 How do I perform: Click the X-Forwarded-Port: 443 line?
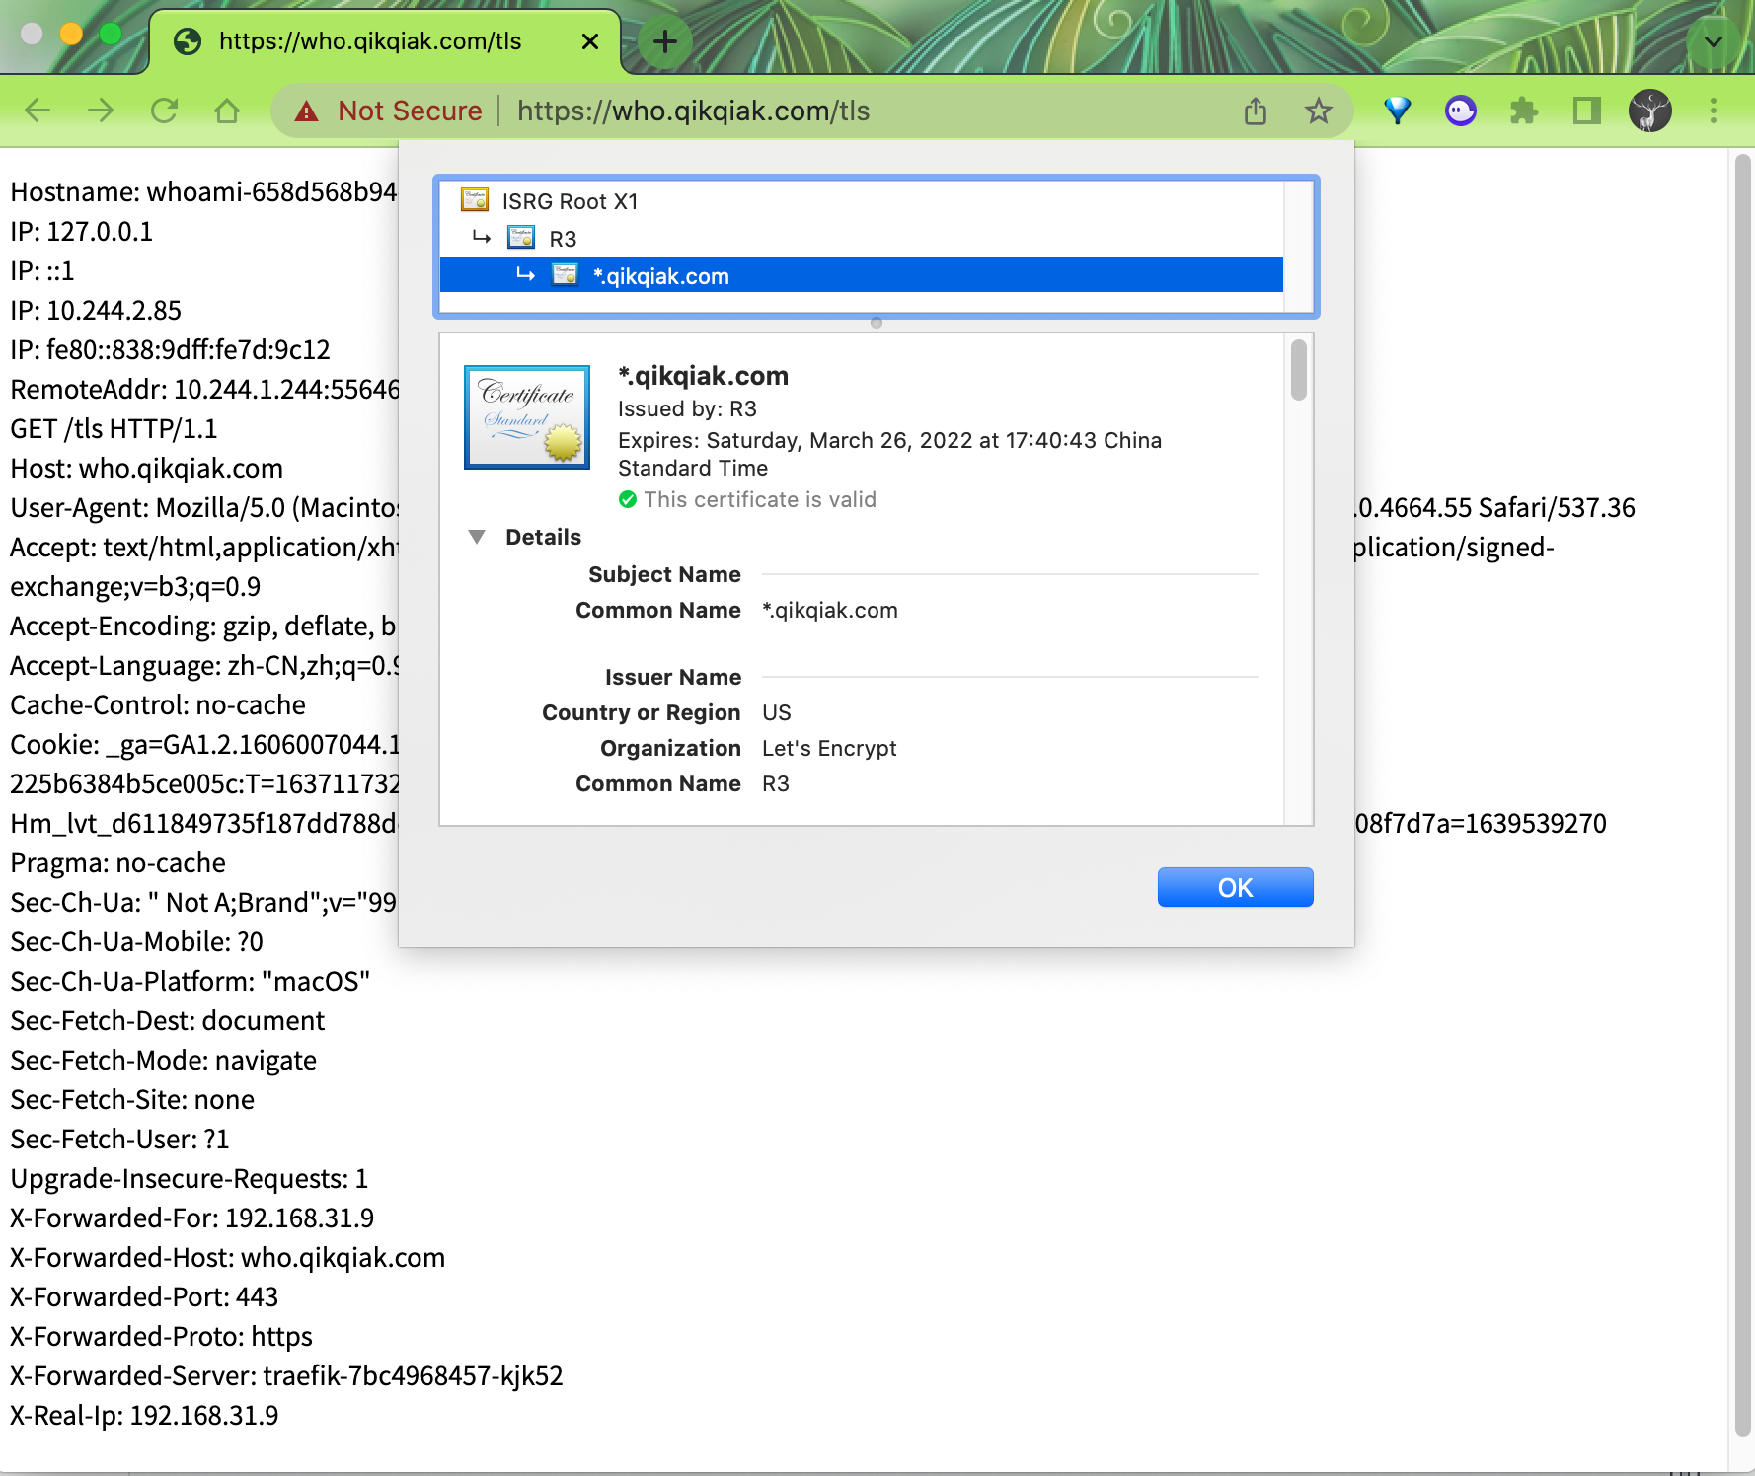tap(144, 1296)
